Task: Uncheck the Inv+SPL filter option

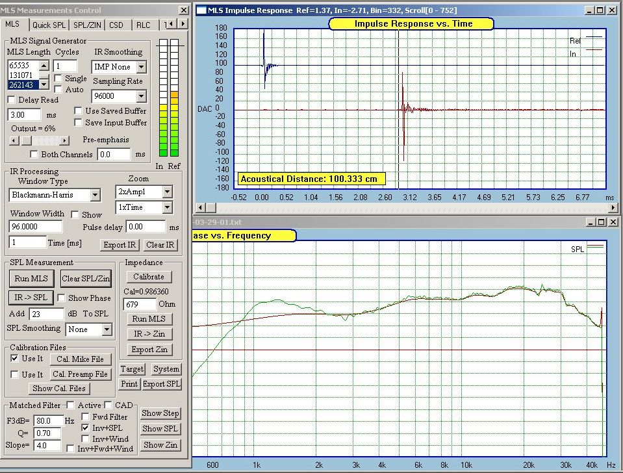Action: [86, 429]
